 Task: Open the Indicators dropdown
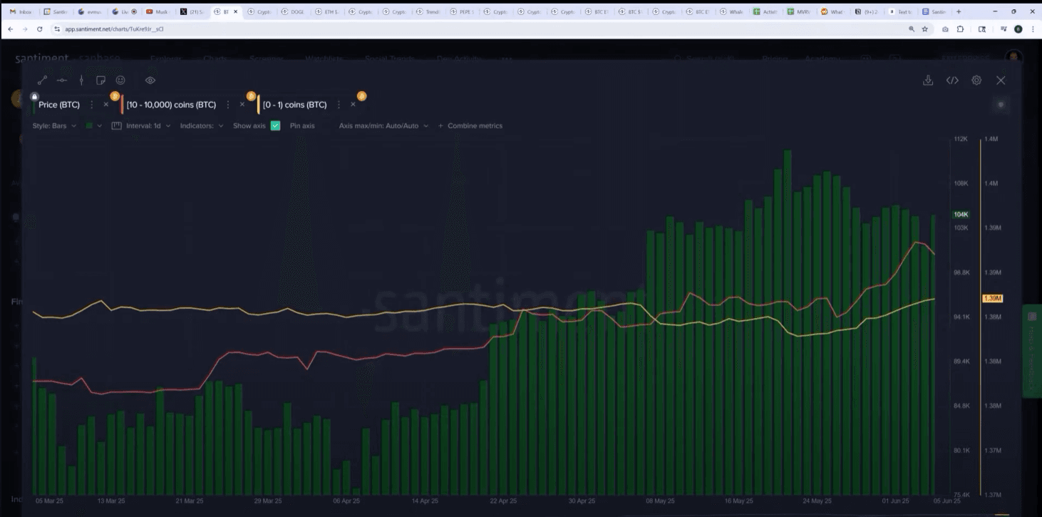coord(202,126)
